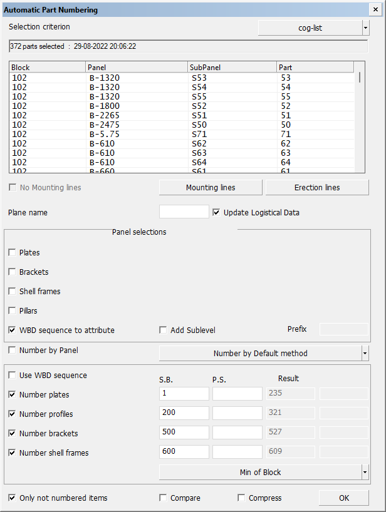
Task: Click the S.B. field for Number profiles
Action: pos(184,413)
